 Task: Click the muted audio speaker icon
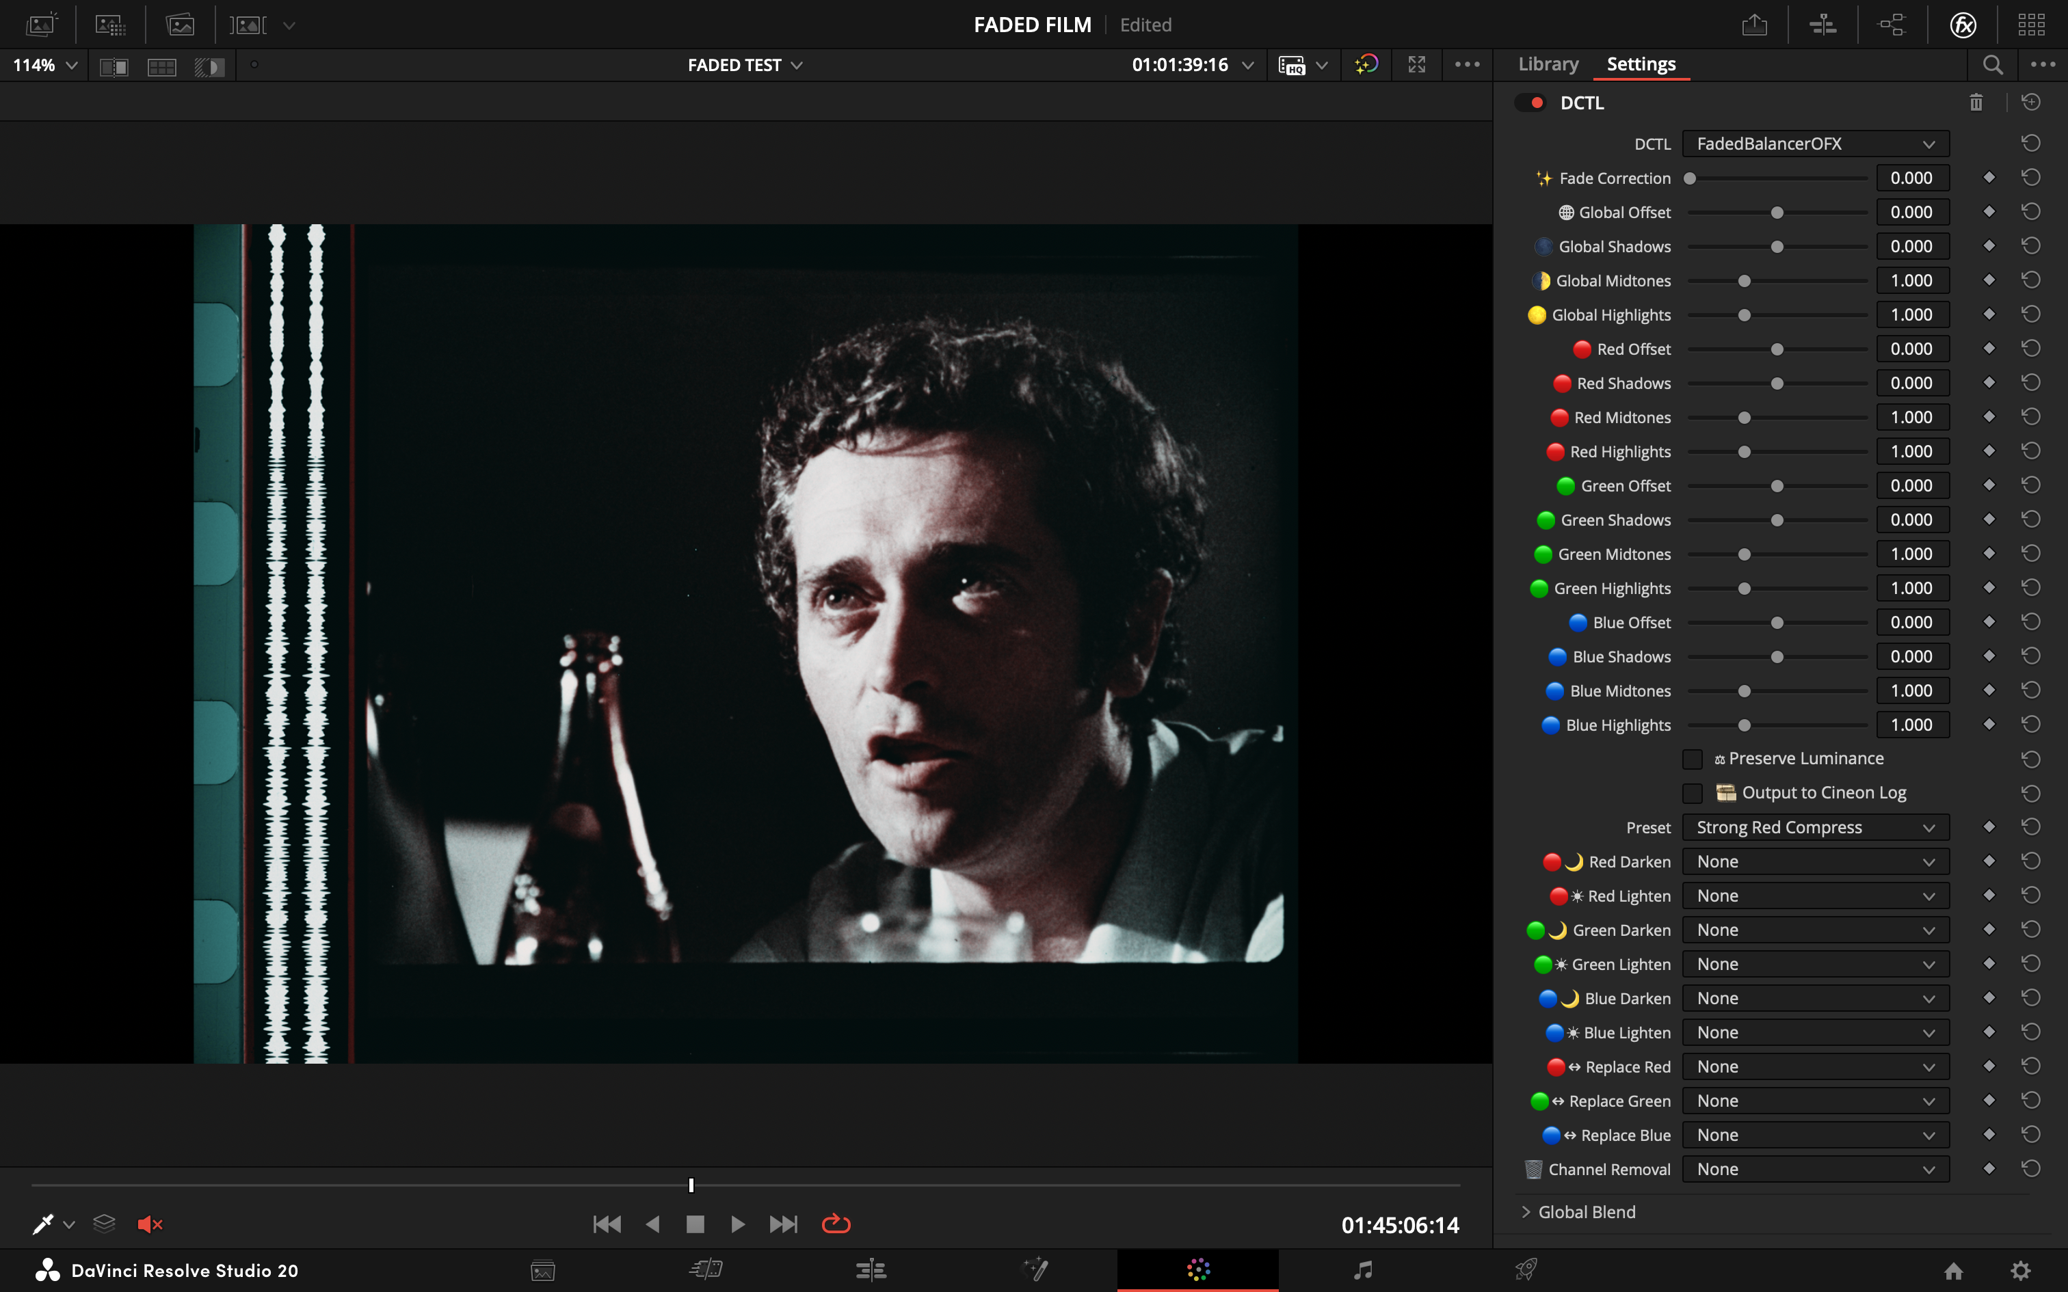(x=150, y=1224)
